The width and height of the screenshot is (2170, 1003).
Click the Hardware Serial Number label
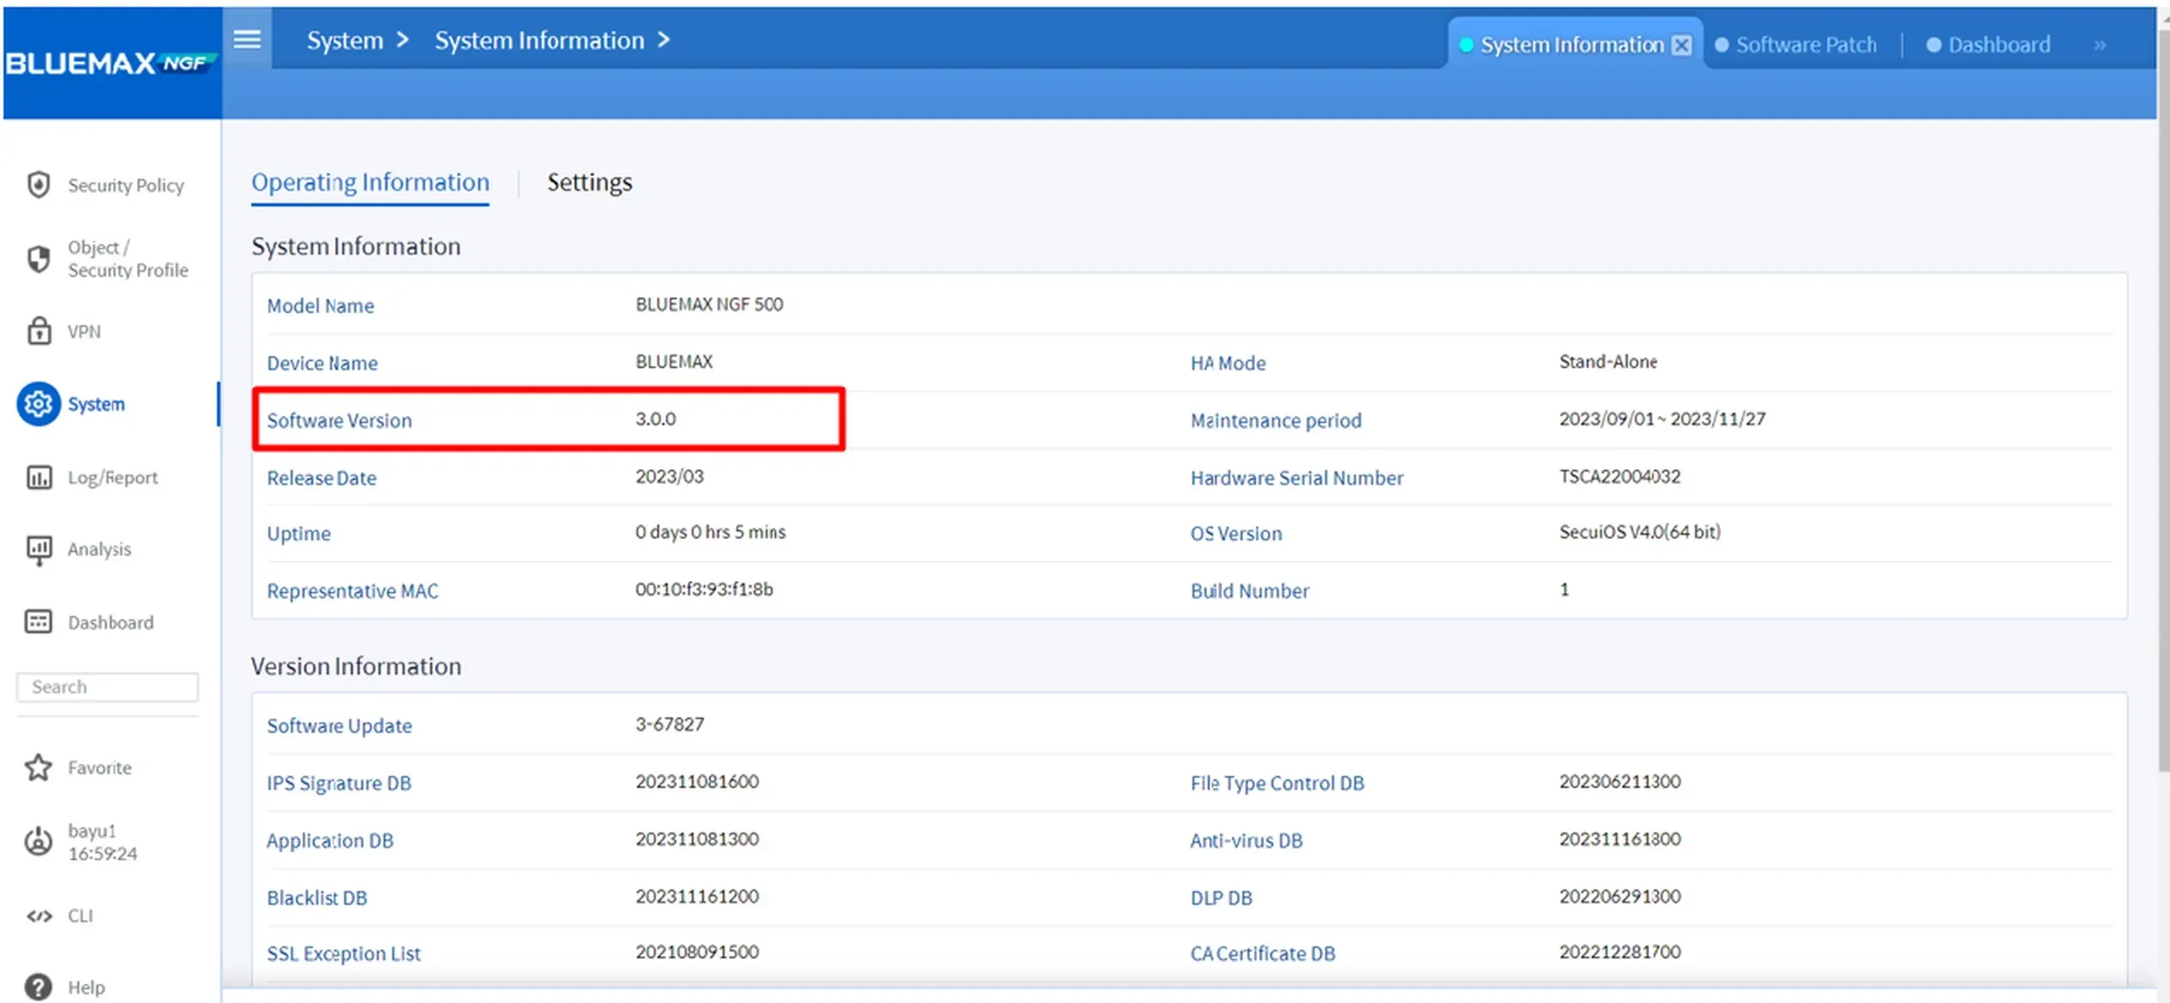point(1297,477)
